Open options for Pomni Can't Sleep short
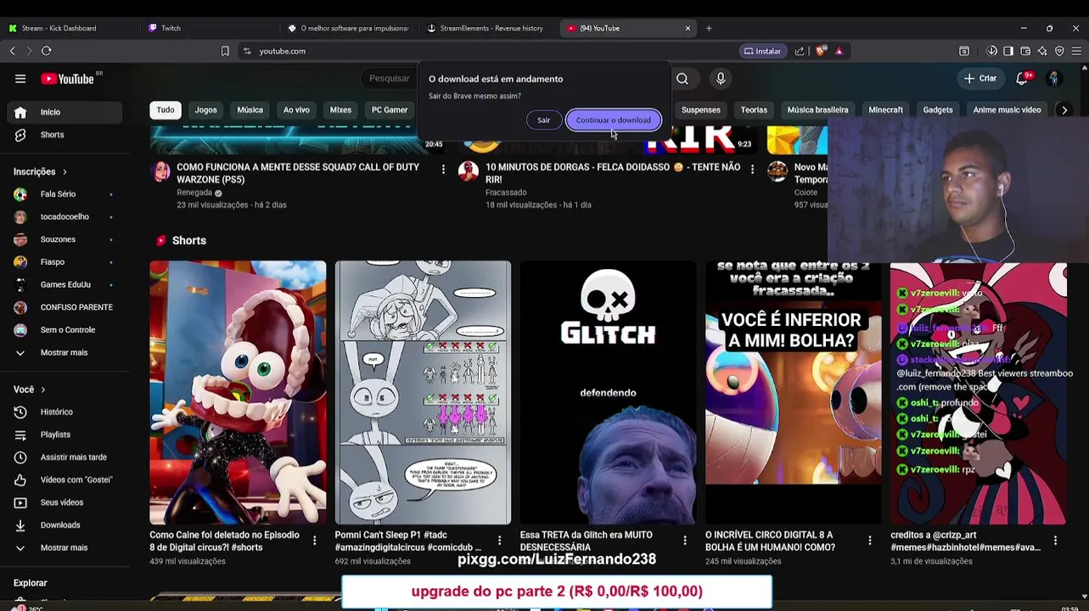1089x611 pixels. pos(499,541)
